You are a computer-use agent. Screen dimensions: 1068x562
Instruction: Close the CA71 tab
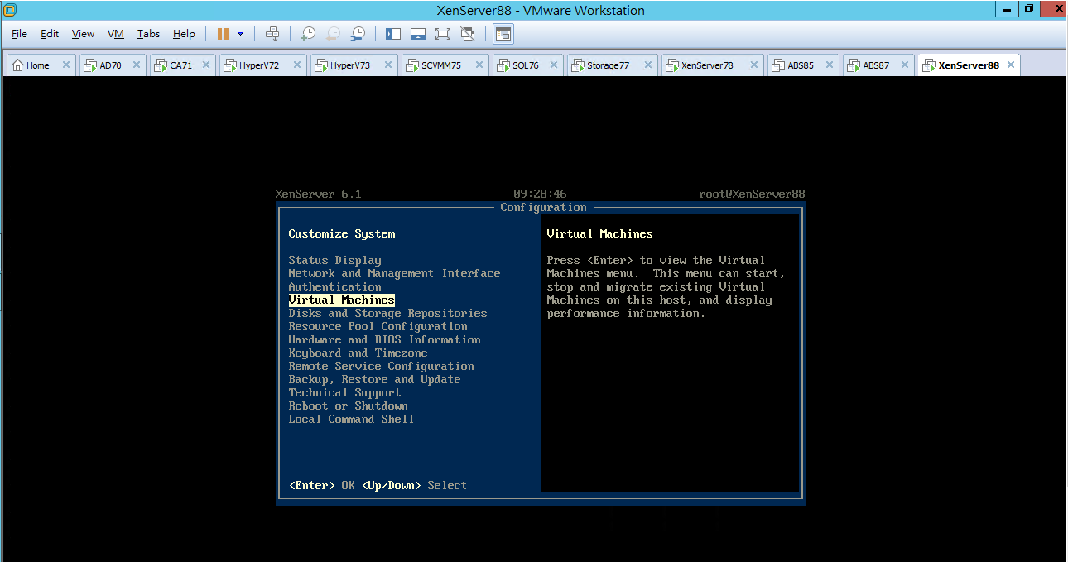206,65
